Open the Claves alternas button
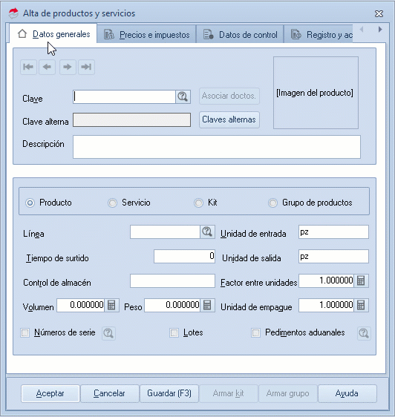This screenshot has height=417, width=395. coord(229,119)
